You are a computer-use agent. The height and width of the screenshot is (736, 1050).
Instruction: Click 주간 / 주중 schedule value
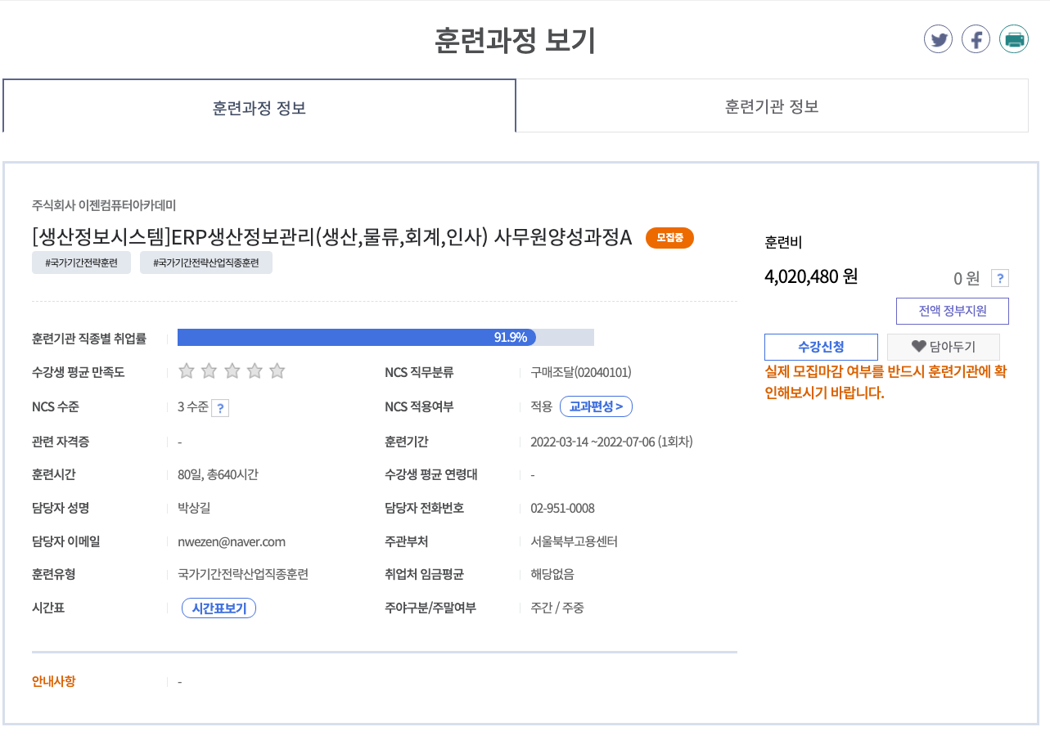[x=557, y=608]
